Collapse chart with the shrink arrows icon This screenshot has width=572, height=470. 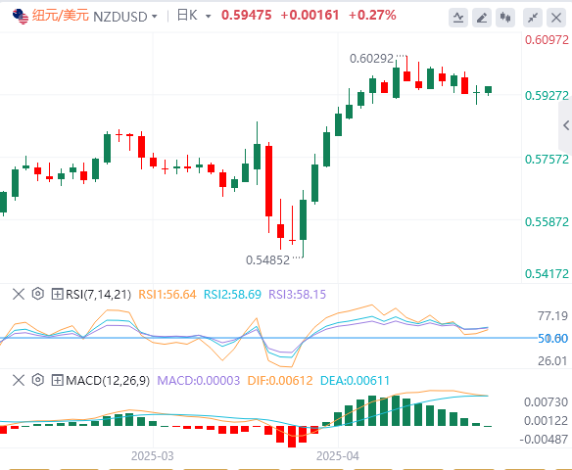pos(533,18)
